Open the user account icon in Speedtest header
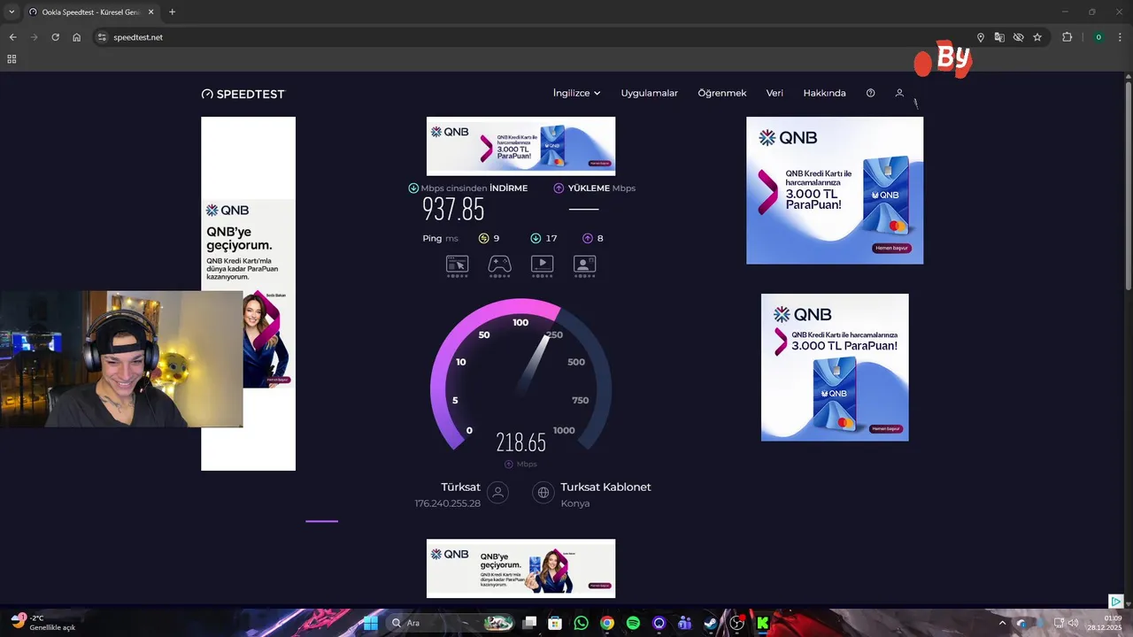 click(x=899, y=93)
